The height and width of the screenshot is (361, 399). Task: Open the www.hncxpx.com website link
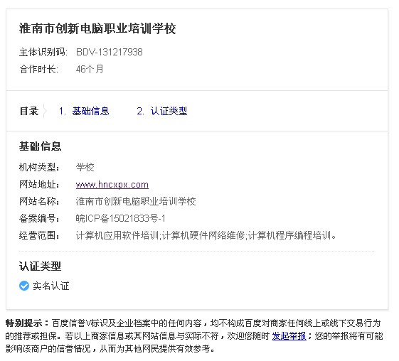coord(112,185)
